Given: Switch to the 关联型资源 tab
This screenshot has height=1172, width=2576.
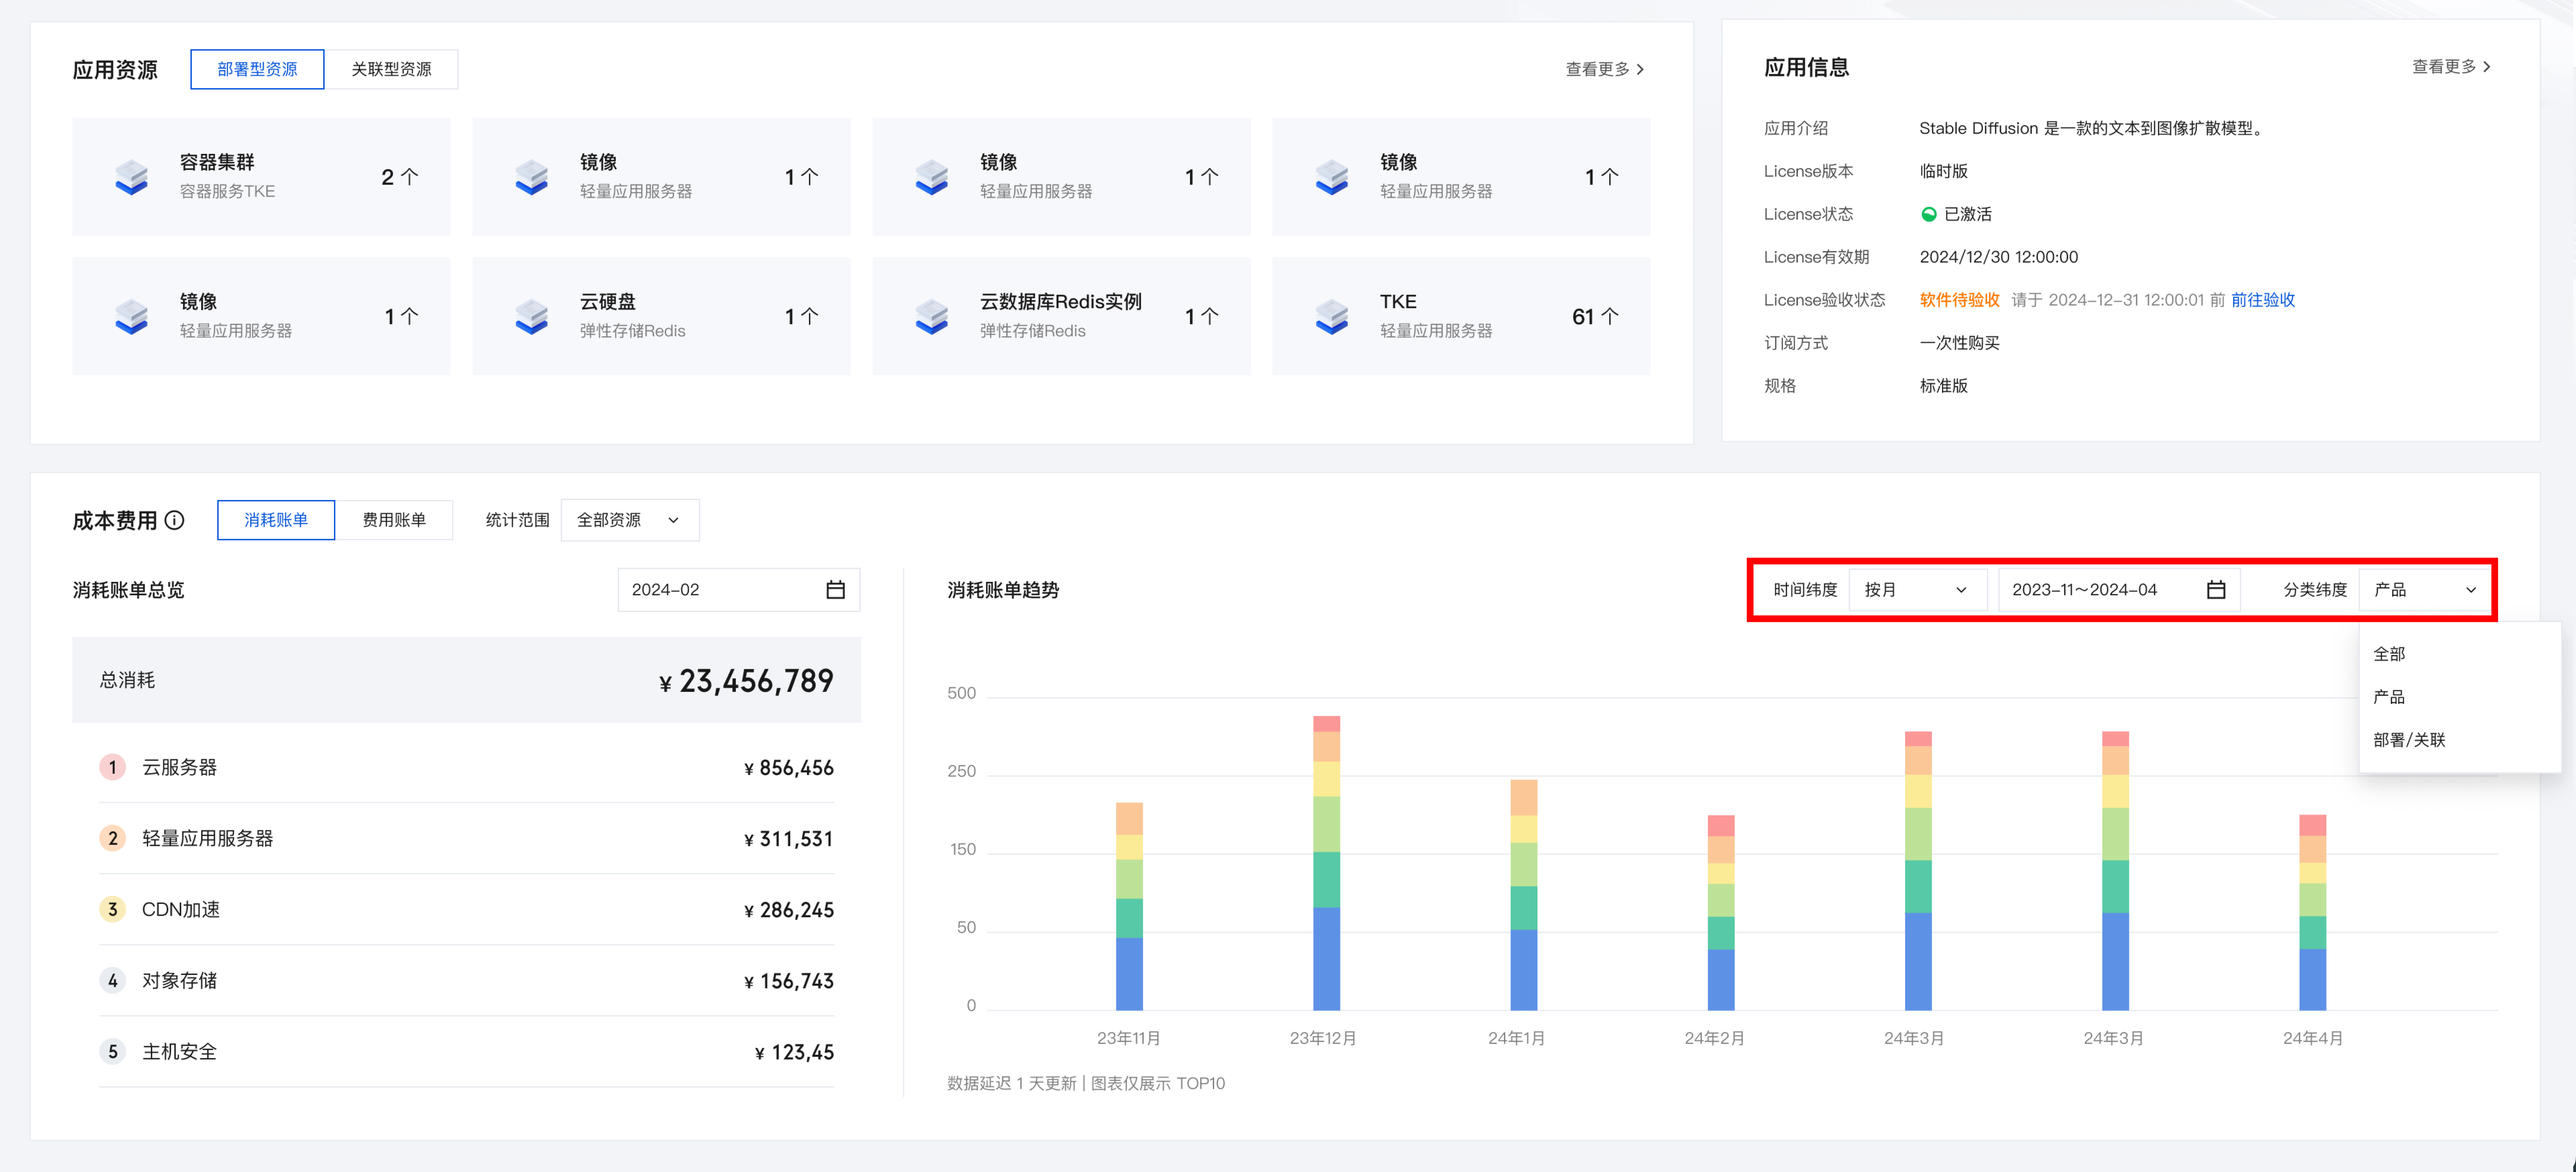Looking at the screenshot, I should [391, 69].
